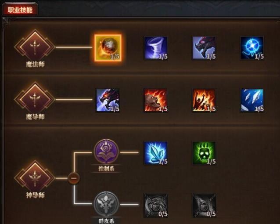
Task: Click the 控制系 branch label
Action: (x=106, y=168)
